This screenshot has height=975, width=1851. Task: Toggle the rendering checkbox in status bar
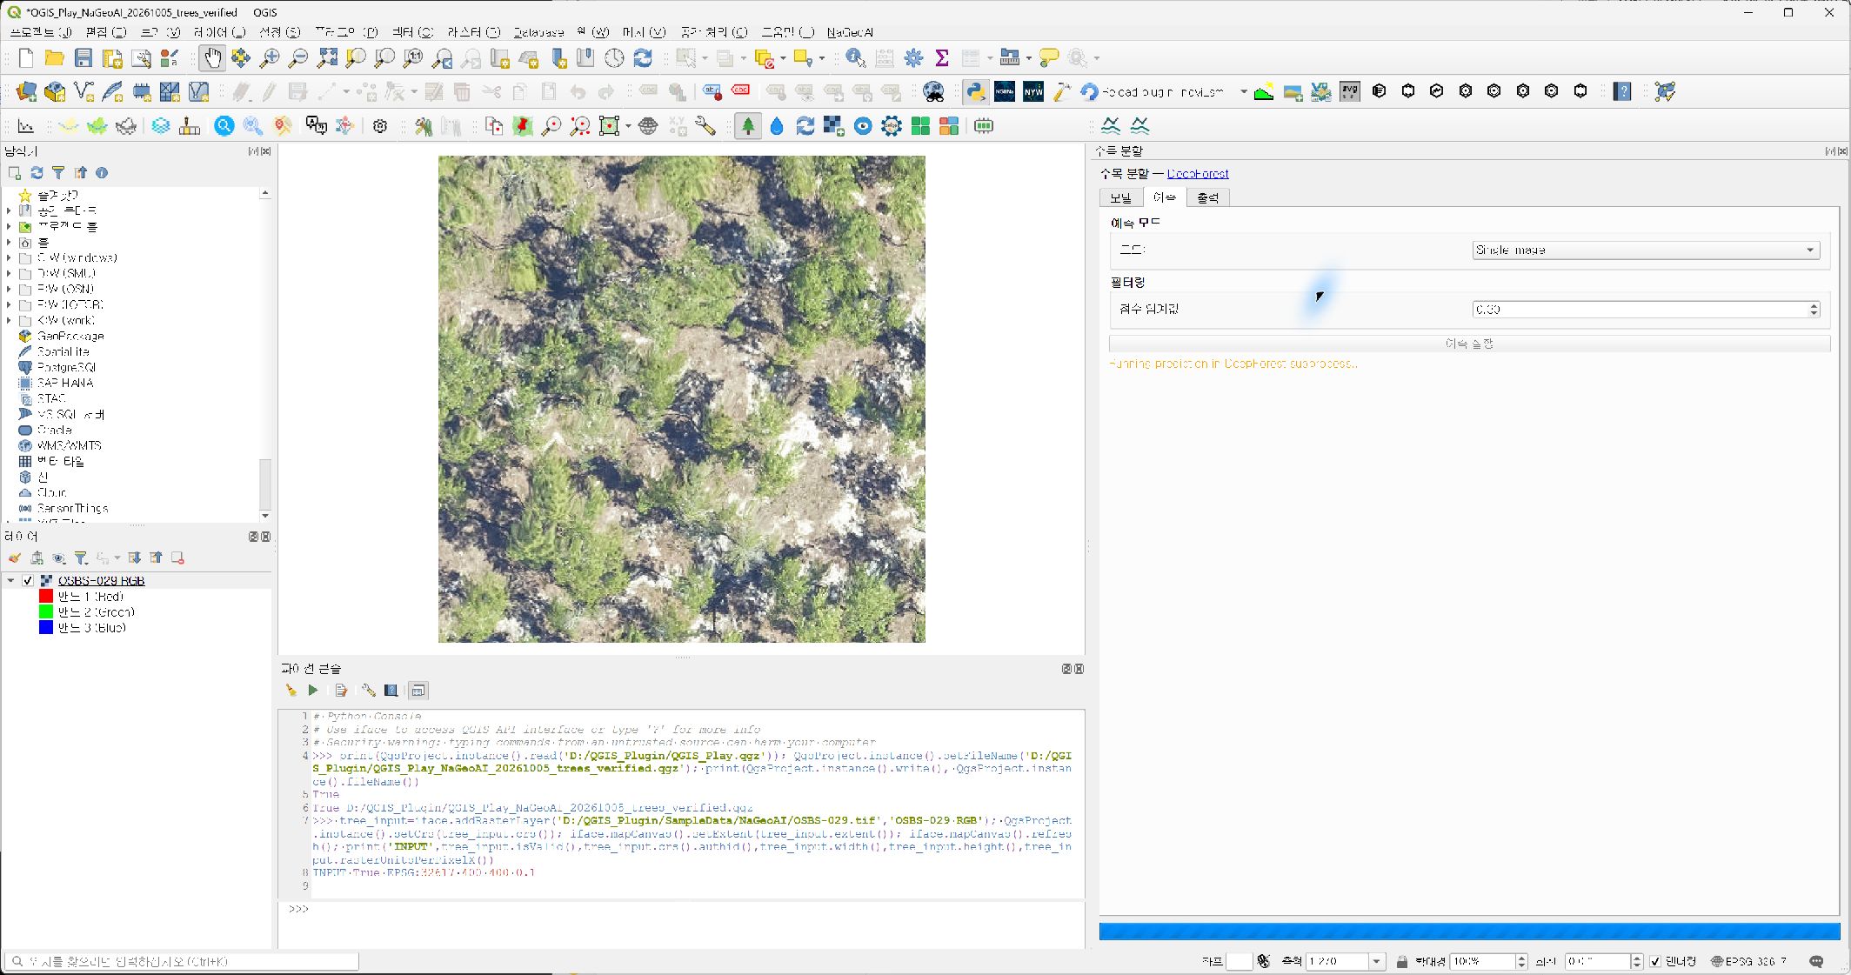coord(1655,961)
